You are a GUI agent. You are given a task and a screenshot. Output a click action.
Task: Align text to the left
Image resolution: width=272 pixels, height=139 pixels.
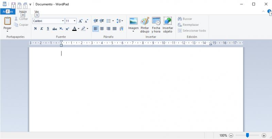pos(96,29)
